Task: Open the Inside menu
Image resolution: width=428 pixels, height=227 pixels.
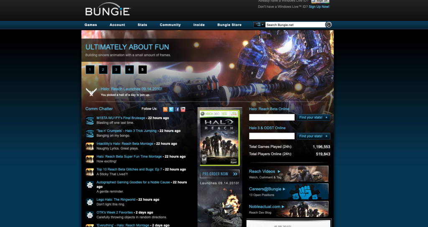Action: tap(199, 25)
